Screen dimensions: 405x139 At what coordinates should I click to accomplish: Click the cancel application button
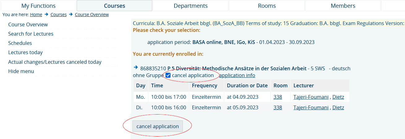pyautogui.click(x=157, y=126)
